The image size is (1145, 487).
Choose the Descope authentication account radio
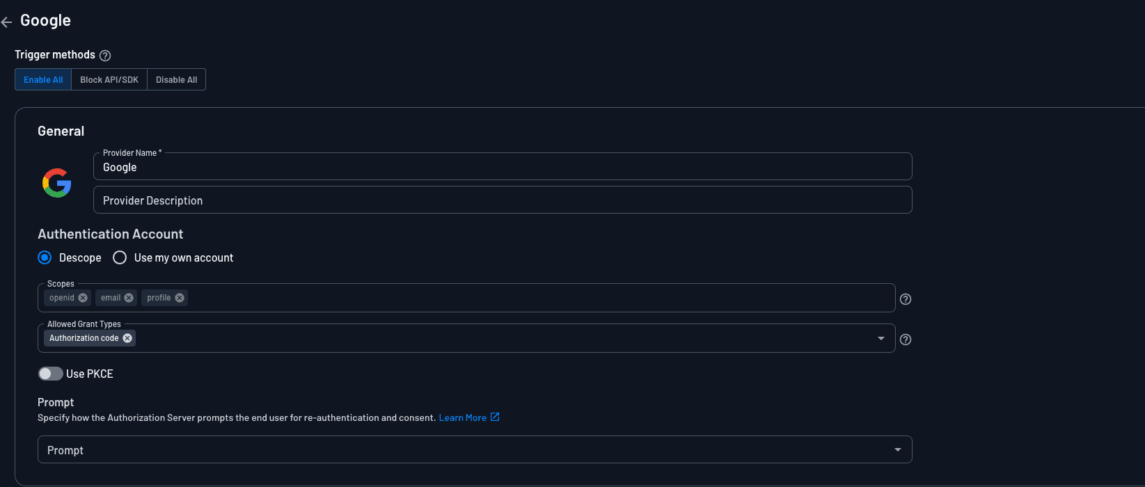point(45,257)
